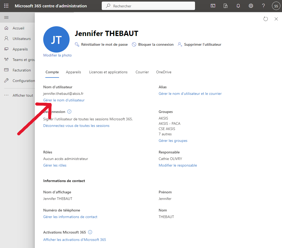Screen dimensions: 282x248
Task: Click Aucun accès administrateur text
Action: (66, 159)
